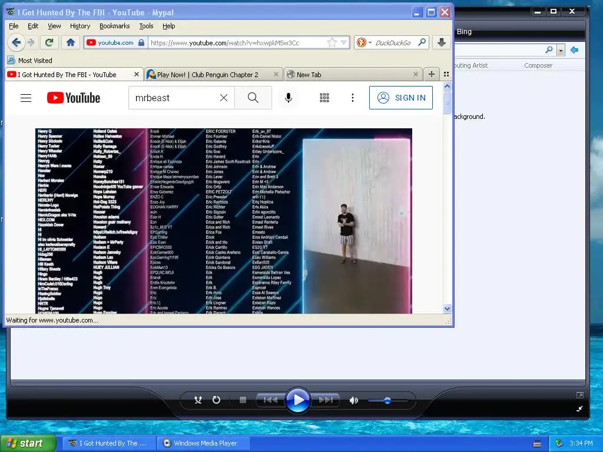Screen dimensions: 603x452
Task: Click Previous track in Windows Media Player
Action: tap(270, 400)
